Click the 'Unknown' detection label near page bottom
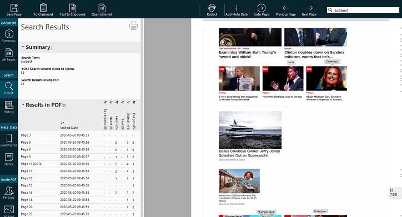The height and width of the screenshot is (217, 402). coord(320,211)
